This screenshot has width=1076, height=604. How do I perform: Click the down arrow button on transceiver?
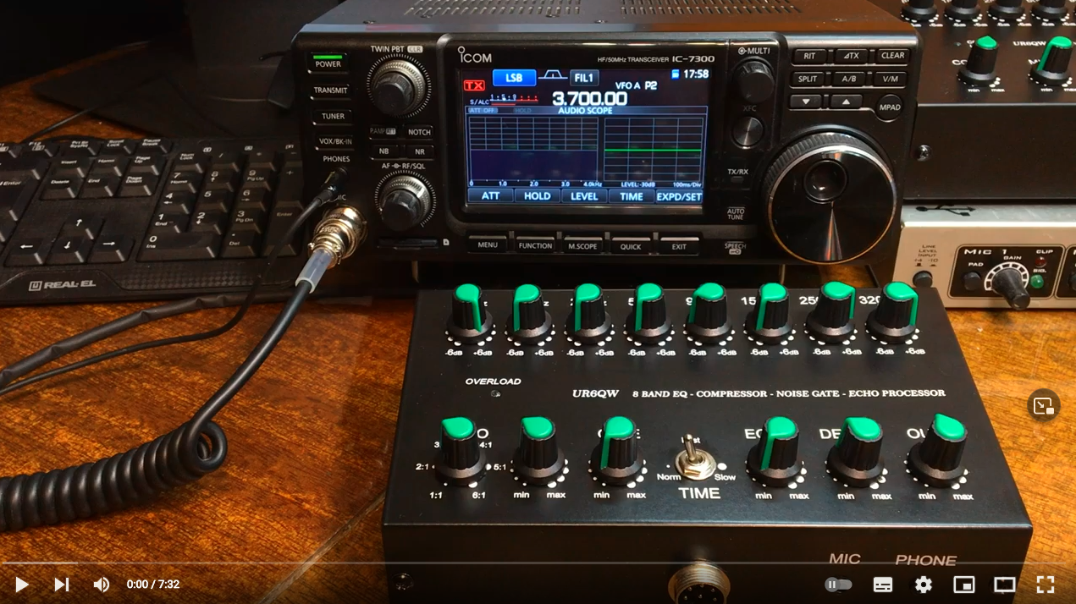[807, 102]
